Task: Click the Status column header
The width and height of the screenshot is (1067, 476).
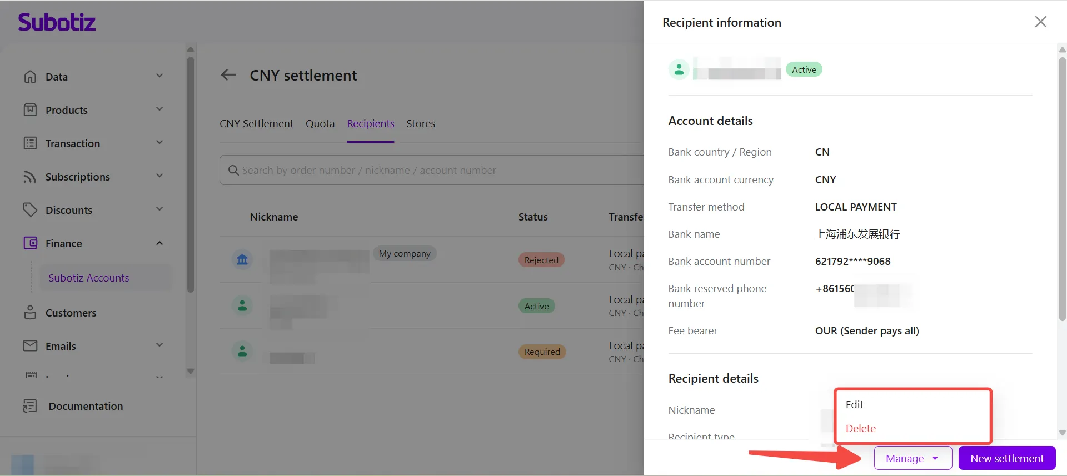Action: click(533, 217)
